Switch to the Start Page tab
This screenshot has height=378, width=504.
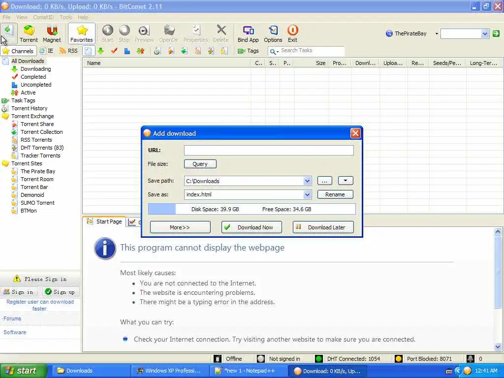click(104, 221)
